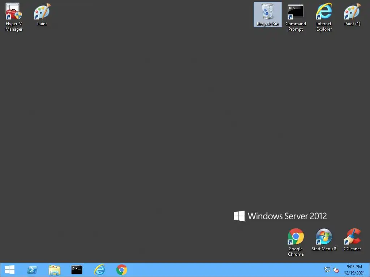Launch Google Chrome from the taskbar
Viewport: 370px width, 277px height.
[122, 270]
